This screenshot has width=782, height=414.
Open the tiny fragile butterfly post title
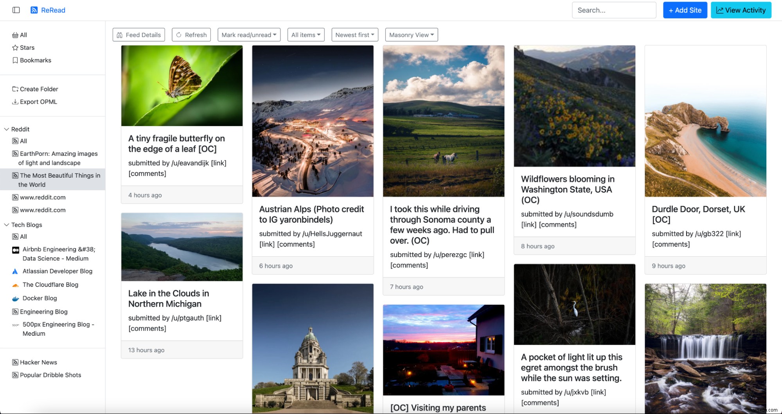(x=176, y=144)
